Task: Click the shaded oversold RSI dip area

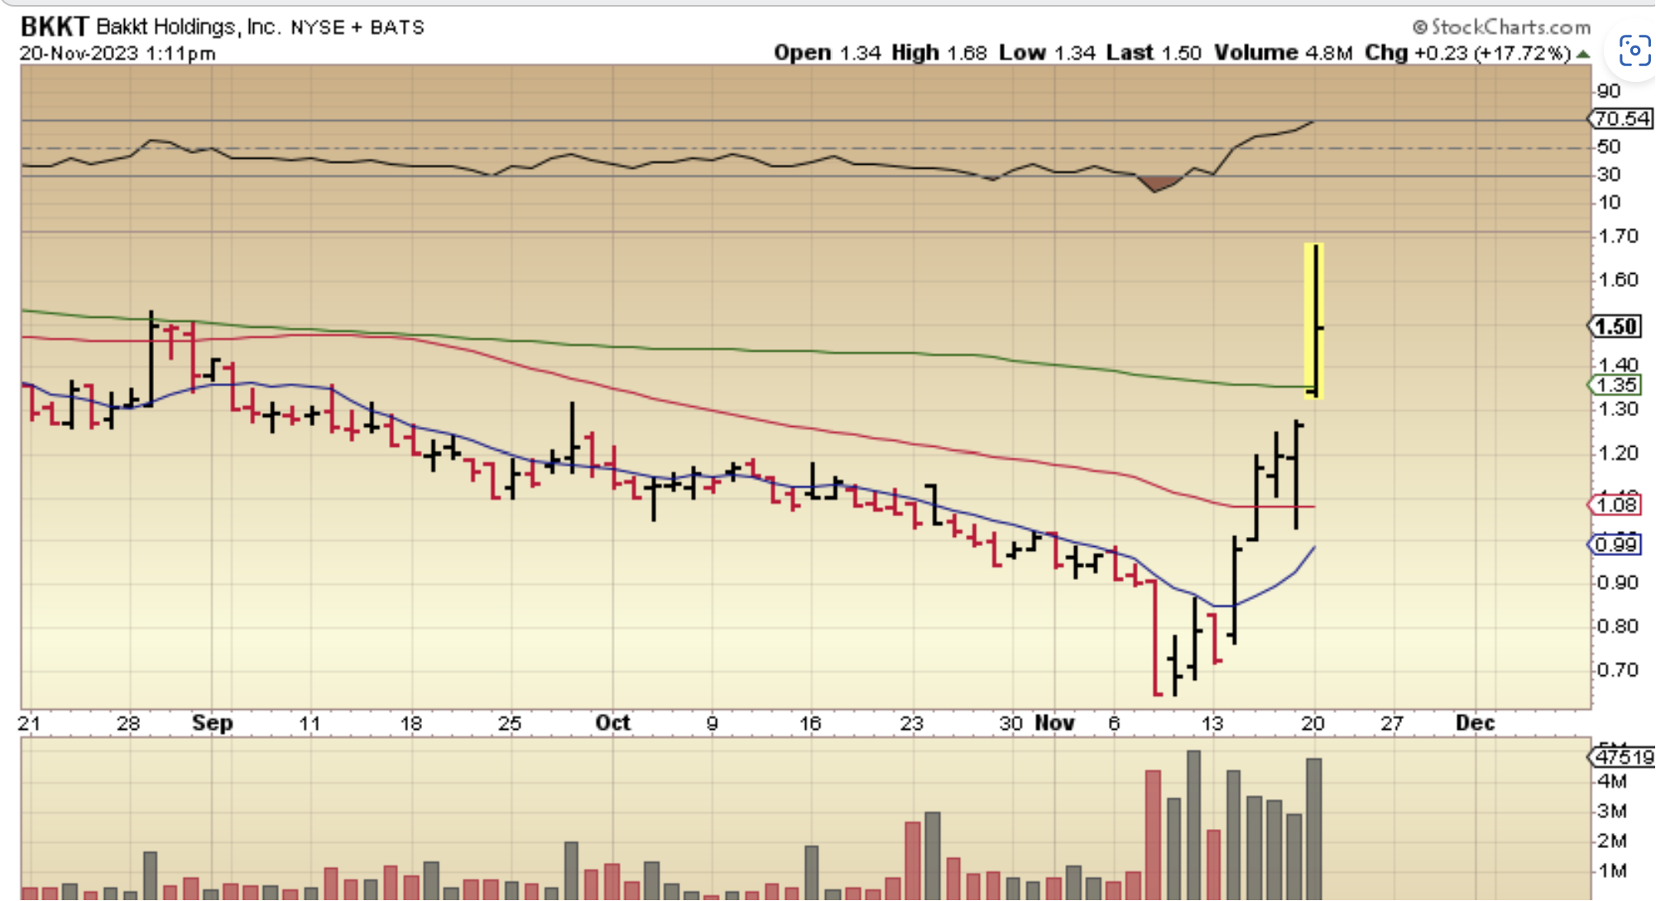Action: (1158, 182)
